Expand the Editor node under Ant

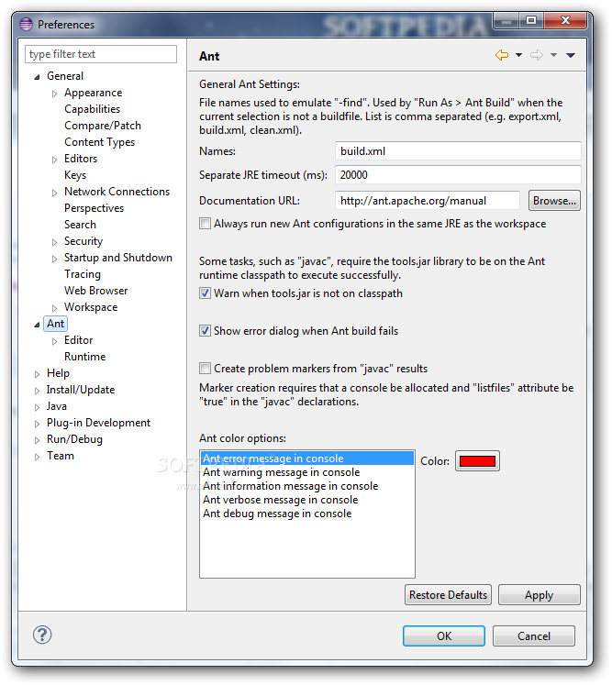55,341
